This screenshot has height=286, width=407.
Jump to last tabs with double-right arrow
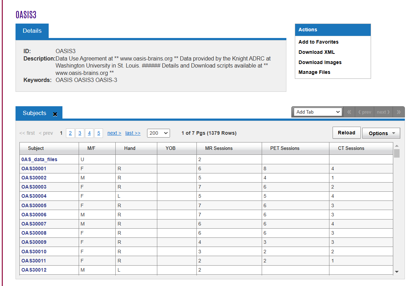coord(399,112)
